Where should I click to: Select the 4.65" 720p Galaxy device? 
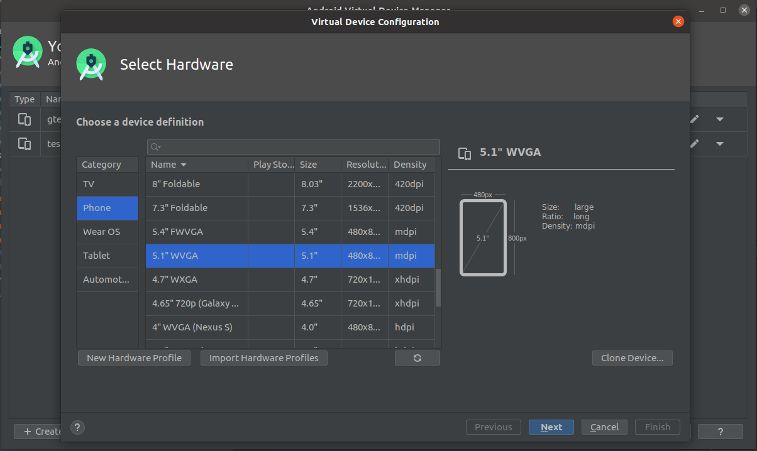pyautogui.click(x=290, y=303)
